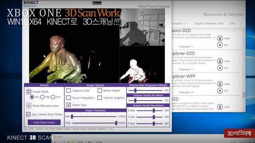
Task: Click the Kinect Fusion Explorer window title
Action: click(x=154, y=6)
